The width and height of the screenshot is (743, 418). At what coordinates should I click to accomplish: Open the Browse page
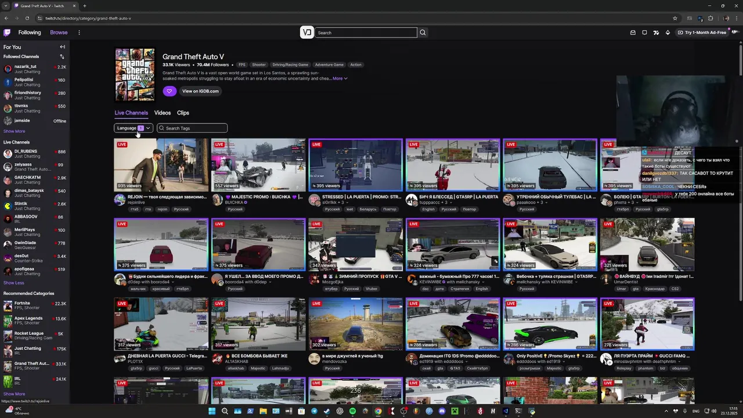click(59, 33)
